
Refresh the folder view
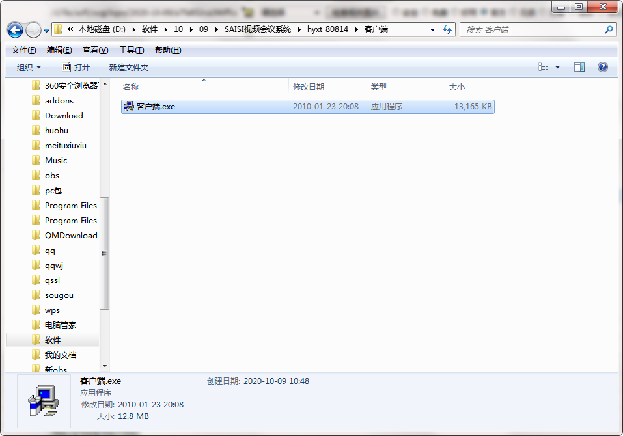click(447, 29)
